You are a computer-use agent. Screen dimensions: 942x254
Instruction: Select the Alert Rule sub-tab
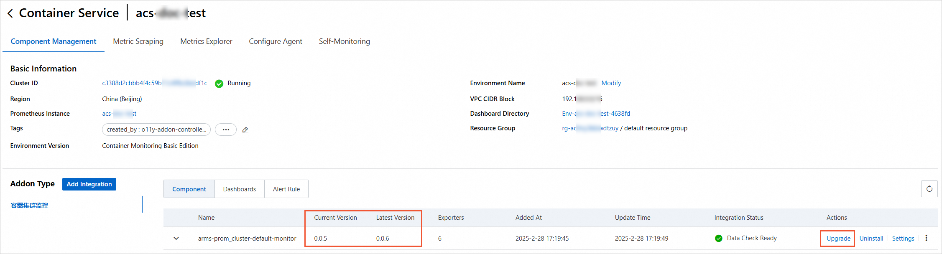pyautogui.click(x=286, y=189)
